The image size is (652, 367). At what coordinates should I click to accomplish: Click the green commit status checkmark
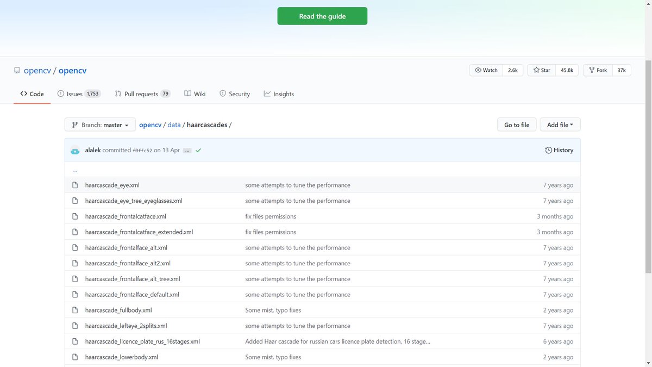(x=198, y=151)
